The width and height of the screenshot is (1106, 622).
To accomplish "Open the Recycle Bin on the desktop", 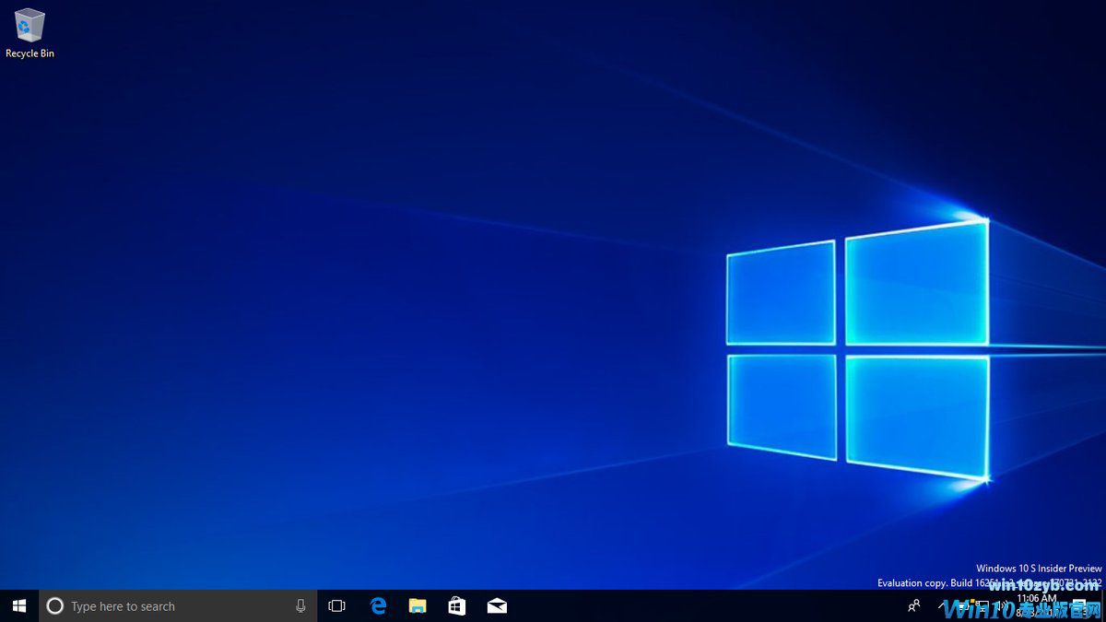I will (29, 25).
